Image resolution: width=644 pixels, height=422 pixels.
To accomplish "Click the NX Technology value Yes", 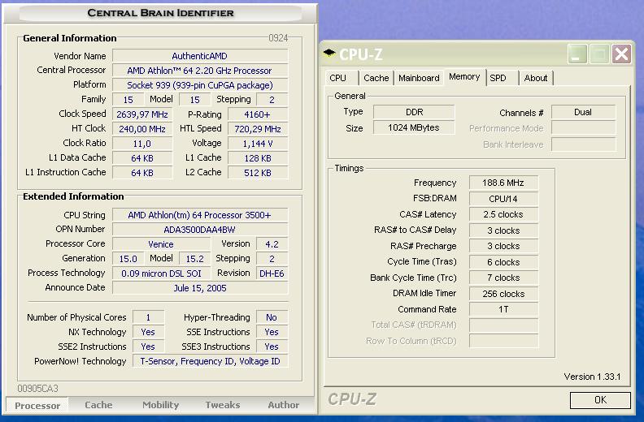I will coord(148,332).
